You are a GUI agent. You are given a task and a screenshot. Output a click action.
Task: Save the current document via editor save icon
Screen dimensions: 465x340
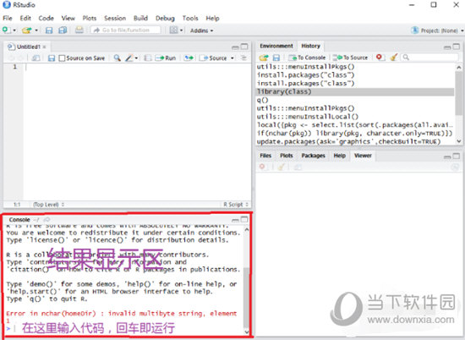click(x=52, y=58)
